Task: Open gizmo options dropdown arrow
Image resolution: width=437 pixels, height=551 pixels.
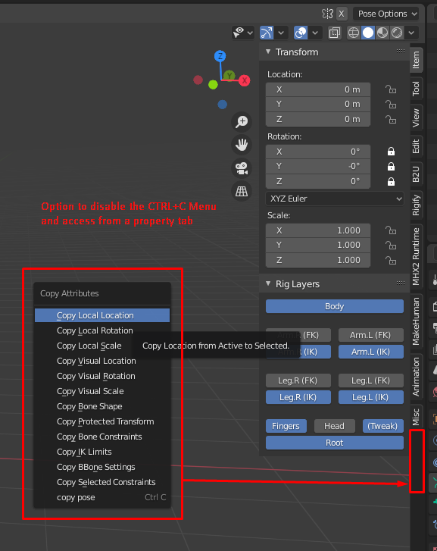Action: point(281,33)
